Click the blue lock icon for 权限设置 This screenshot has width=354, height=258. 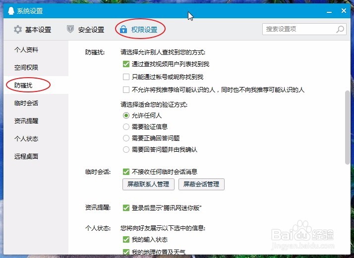pos(123,29)
